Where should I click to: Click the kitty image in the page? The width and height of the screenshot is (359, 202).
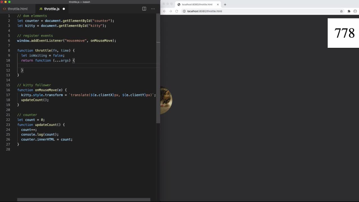[x=166, y=100]
